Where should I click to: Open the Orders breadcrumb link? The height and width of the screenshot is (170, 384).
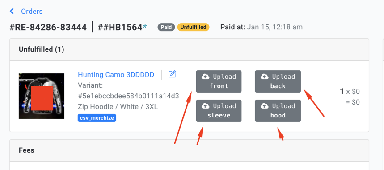pyautogui.click(x=32, y=12)
